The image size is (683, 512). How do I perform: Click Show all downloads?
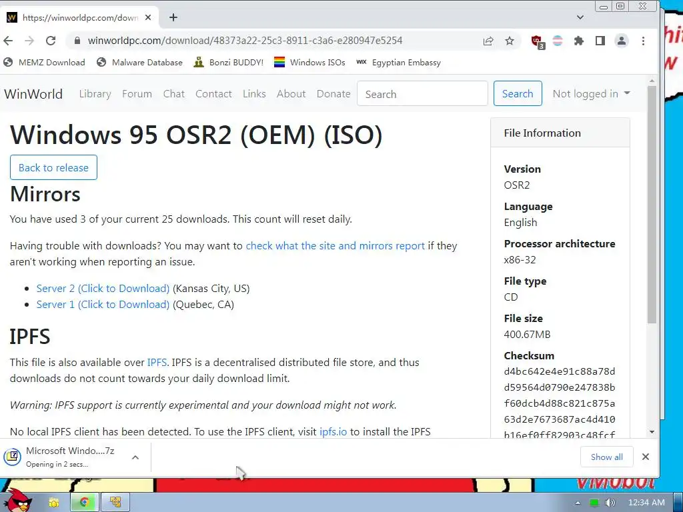[606, 457]
